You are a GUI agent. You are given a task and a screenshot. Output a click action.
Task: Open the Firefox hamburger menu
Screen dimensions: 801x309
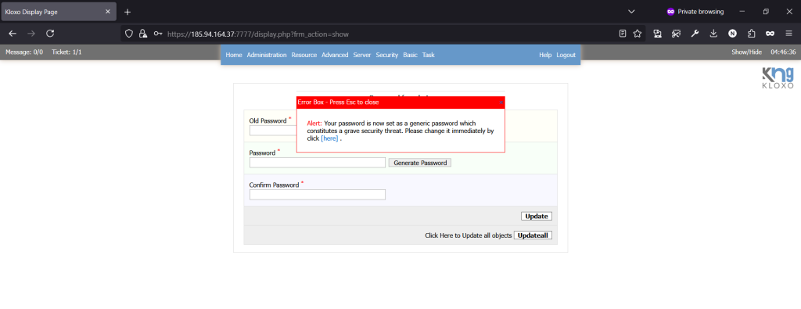click(x=788, y=34)
